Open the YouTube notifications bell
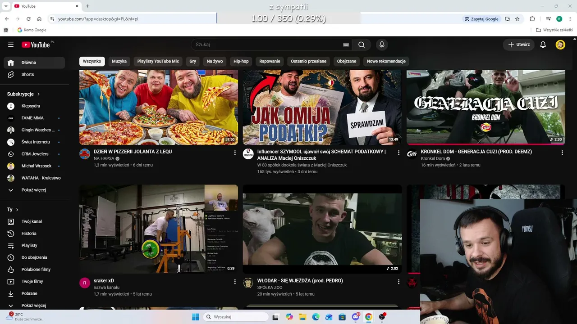This screenshot has width=577, height=324. [x=543, y=45]
